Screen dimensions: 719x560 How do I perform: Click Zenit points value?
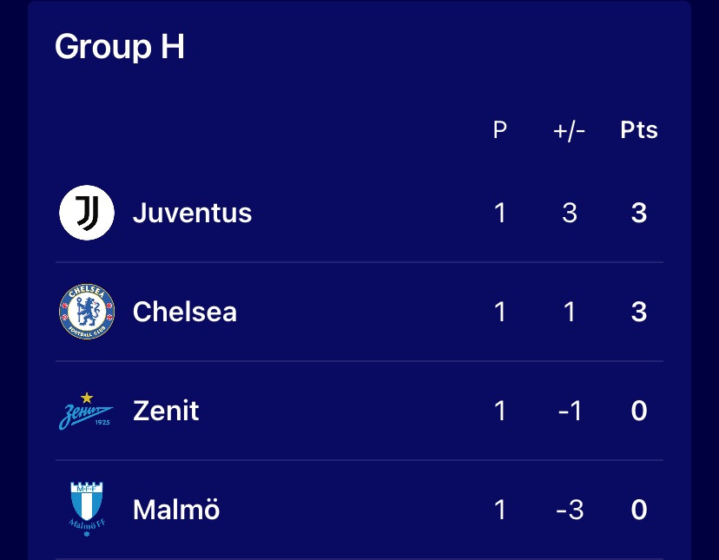pos(639,411)
